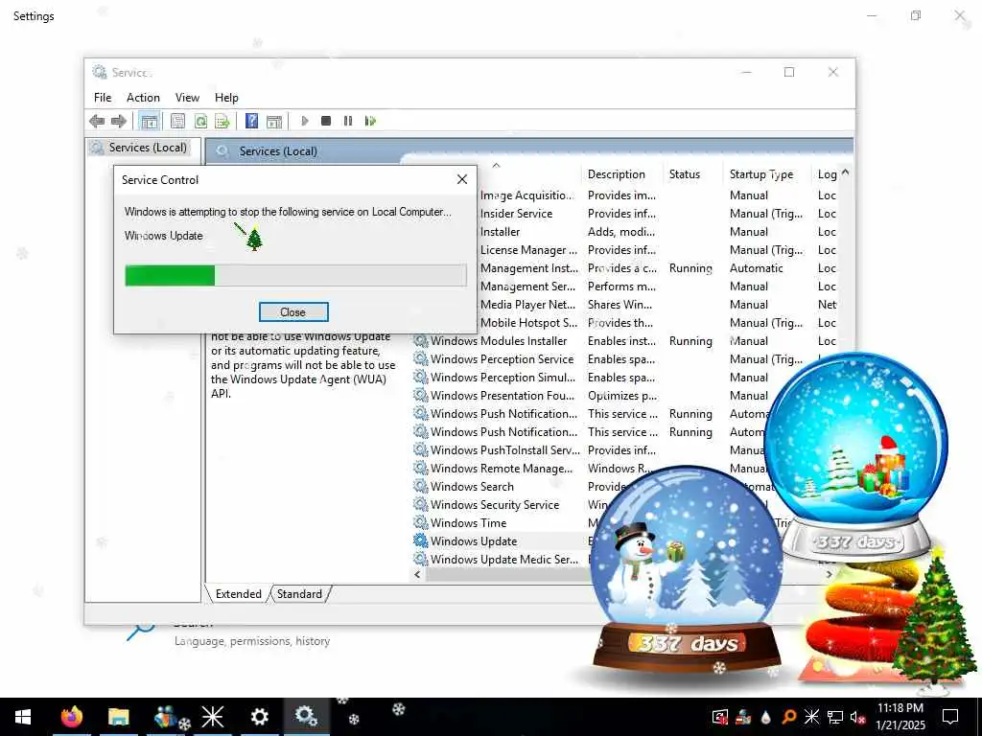The height and width of the screenshot is (736, 982).
Task: Pause the selected service with the pause icon
Action: 347,121
